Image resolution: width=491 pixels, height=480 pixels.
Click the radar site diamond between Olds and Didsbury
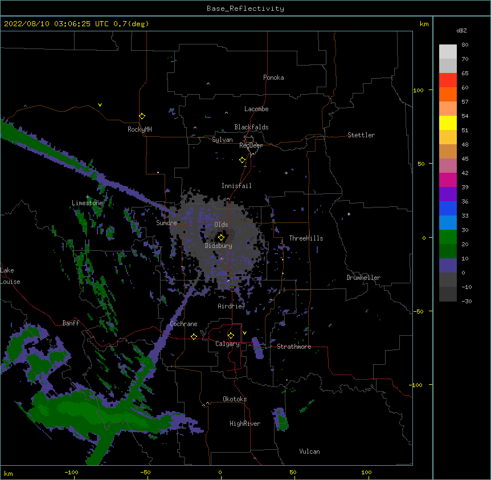click(221, 238)
